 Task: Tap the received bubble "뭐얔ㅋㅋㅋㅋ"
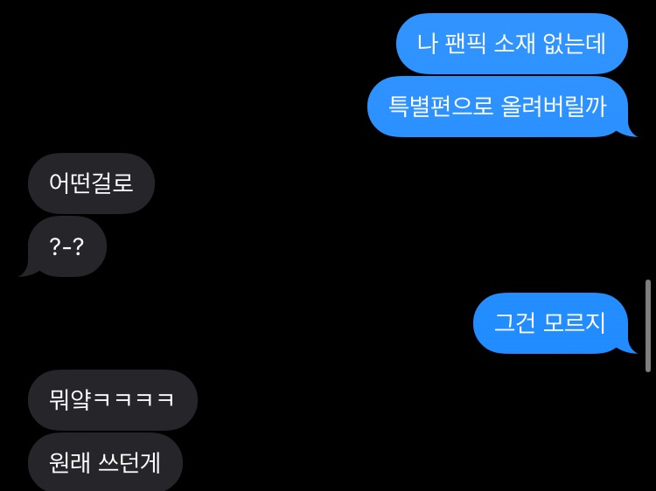click(x=113, y=400)
